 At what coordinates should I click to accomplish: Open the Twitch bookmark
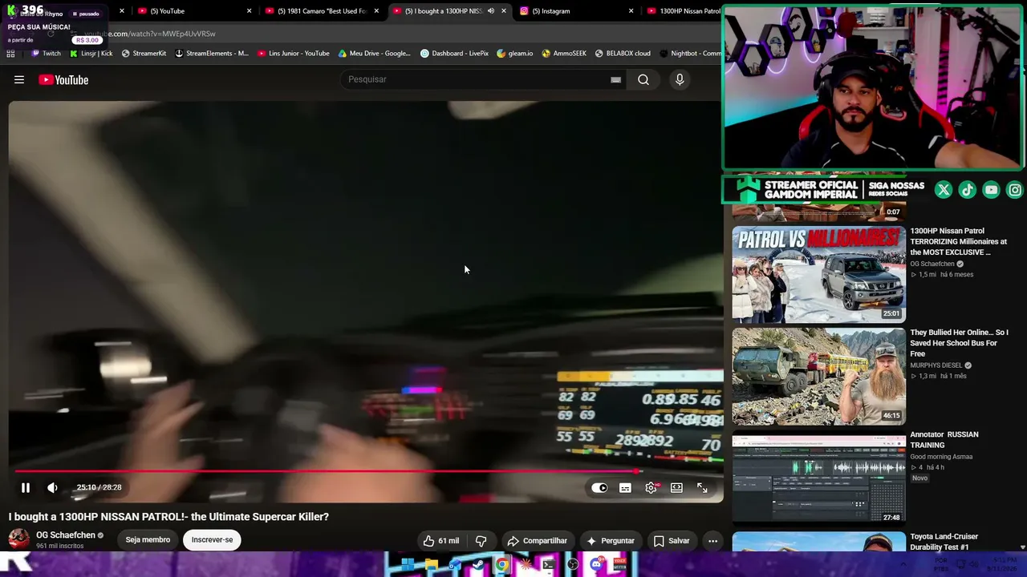point(46,54)
